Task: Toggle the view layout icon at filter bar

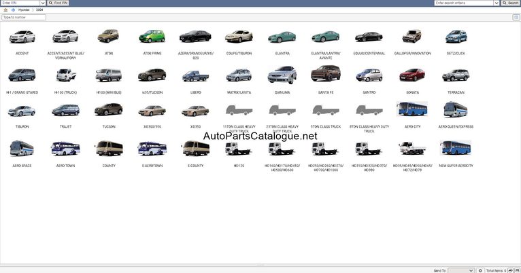Action: click(516, 17)
